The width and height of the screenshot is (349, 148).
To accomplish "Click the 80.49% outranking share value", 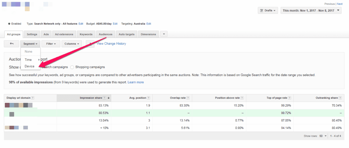I will (x=336, y=128).
